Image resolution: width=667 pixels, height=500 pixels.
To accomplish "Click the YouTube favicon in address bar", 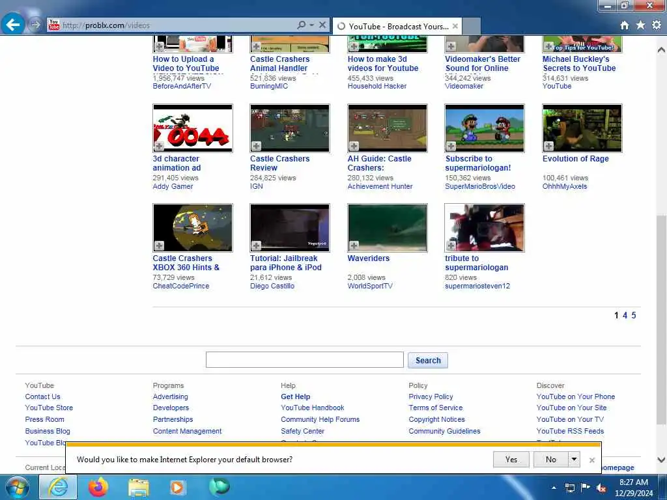I will (53, 25).
